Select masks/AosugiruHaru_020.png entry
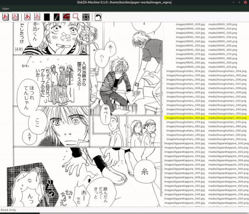This screenshot has width=249, height=214. 228,101
